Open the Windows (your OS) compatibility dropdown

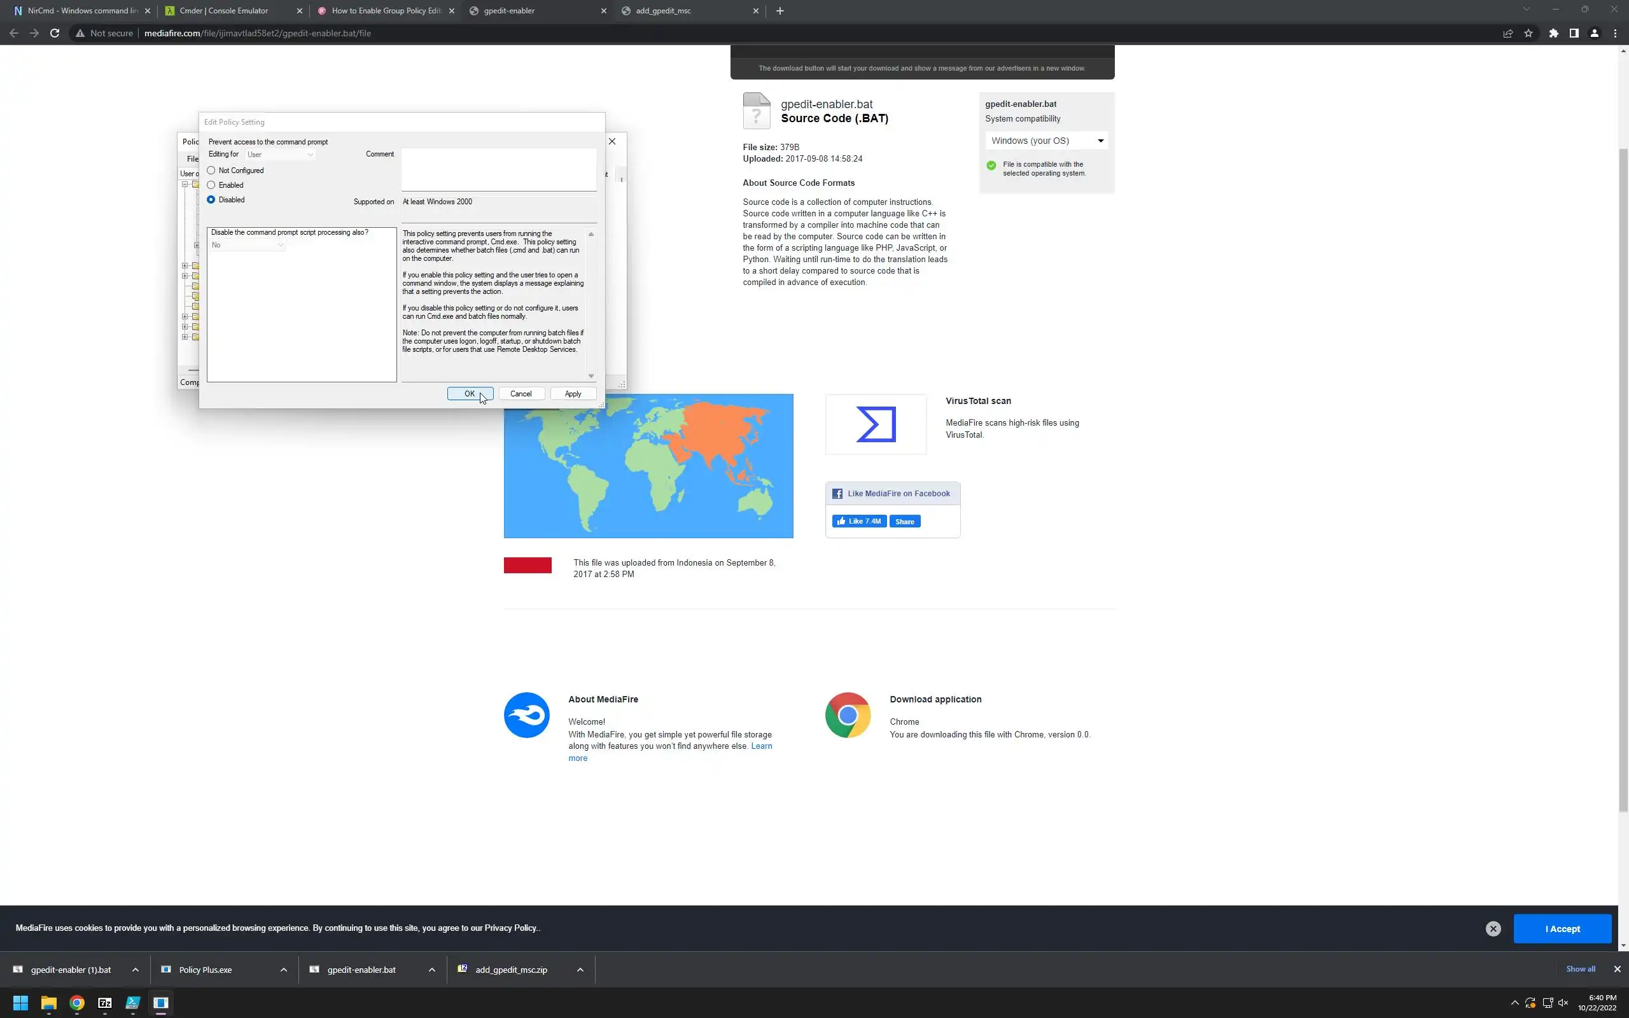tap(1046, 141)
